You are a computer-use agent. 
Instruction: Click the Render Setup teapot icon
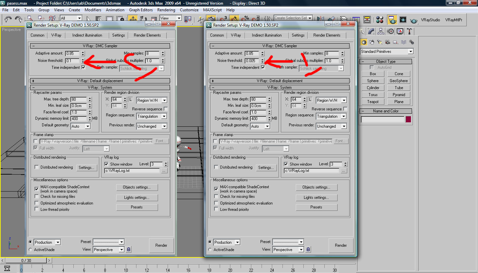click(x=393, y=19)
